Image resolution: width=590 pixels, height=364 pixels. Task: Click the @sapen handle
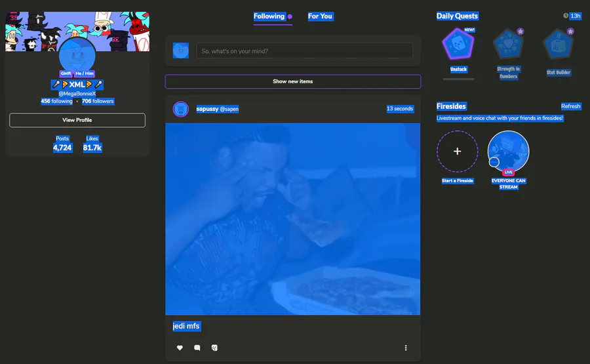click(x=229, y=109)
